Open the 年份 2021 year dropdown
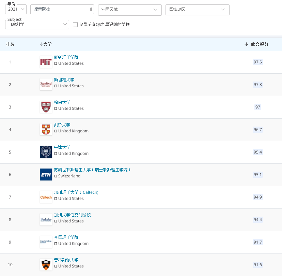The image size is (282, 276). (16, 9)
